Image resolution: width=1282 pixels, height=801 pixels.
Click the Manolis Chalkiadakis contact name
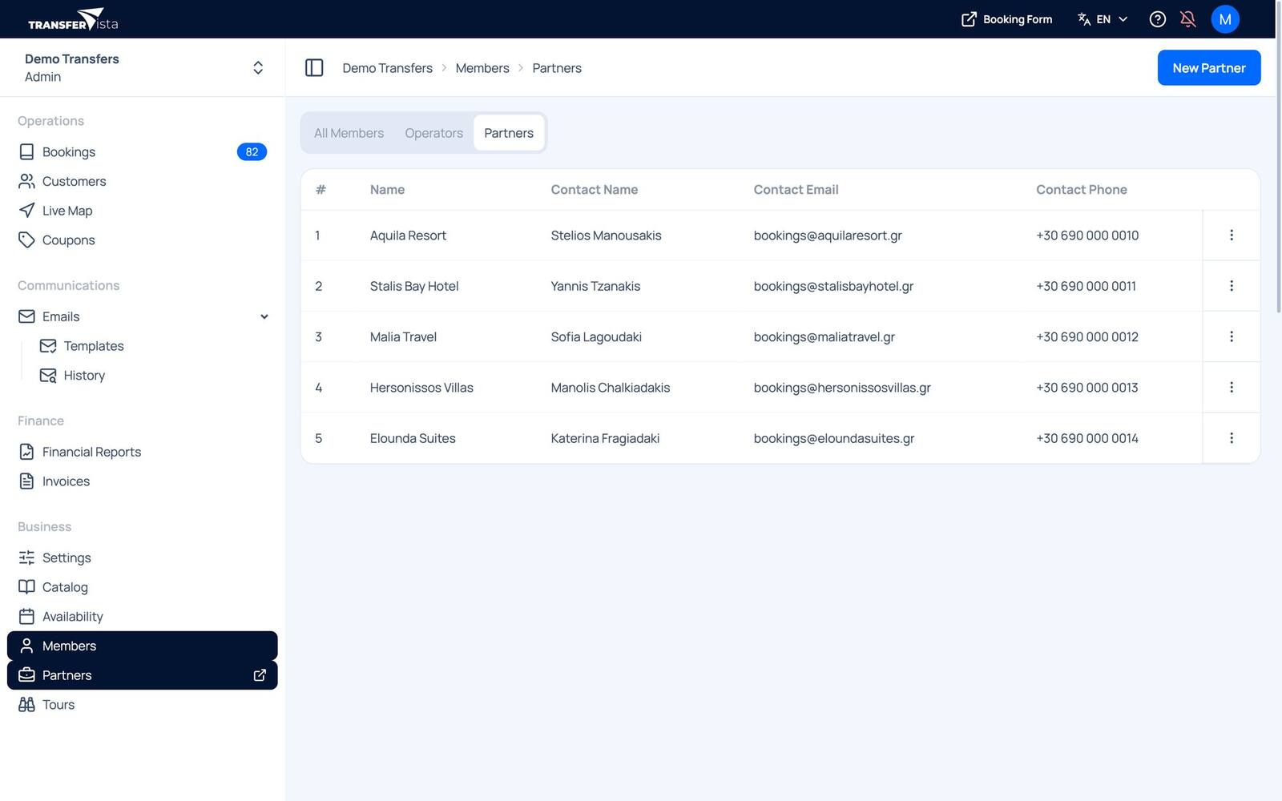tap(611, 388)
